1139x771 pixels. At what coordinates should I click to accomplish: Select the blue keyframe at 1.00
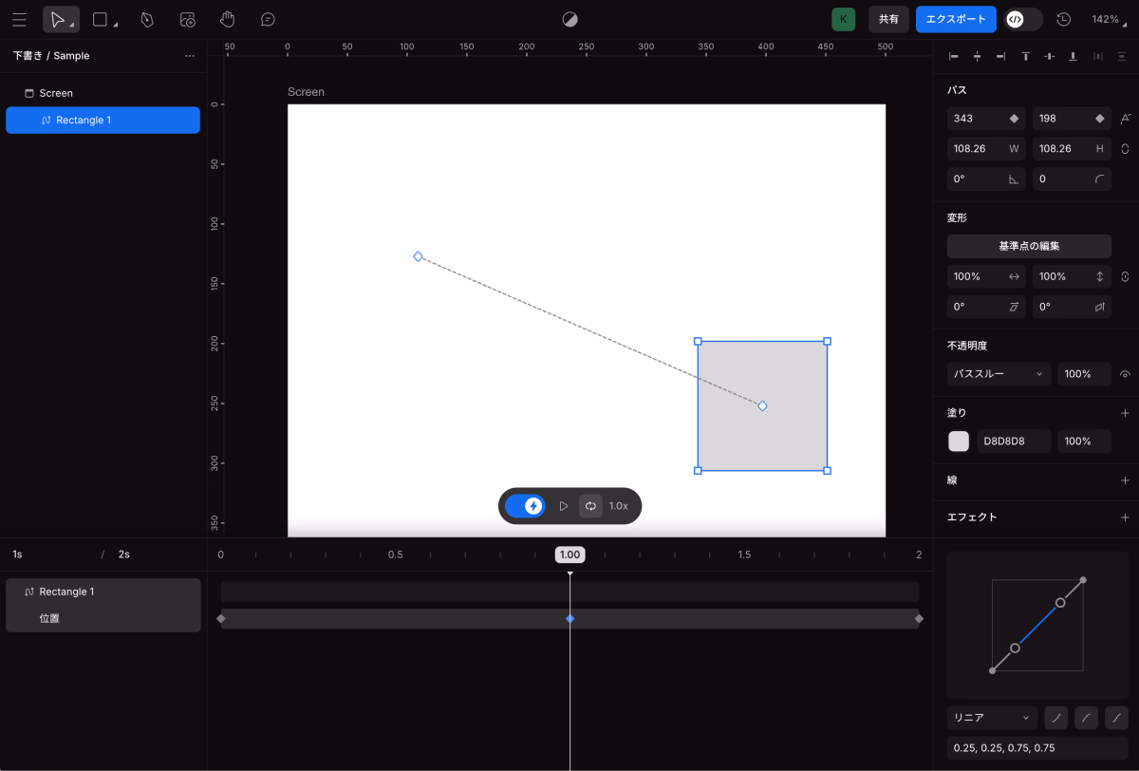pyautogui.click(x=569, y=618)
